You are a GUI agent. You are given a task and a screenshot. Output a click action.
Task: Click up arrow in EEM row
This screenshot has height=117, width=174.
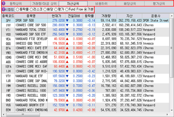[x=67, y=110]
